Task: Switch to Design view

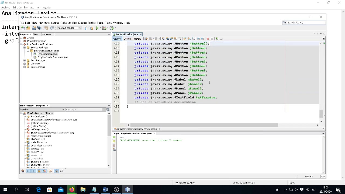Action: (x=127, y=39)
